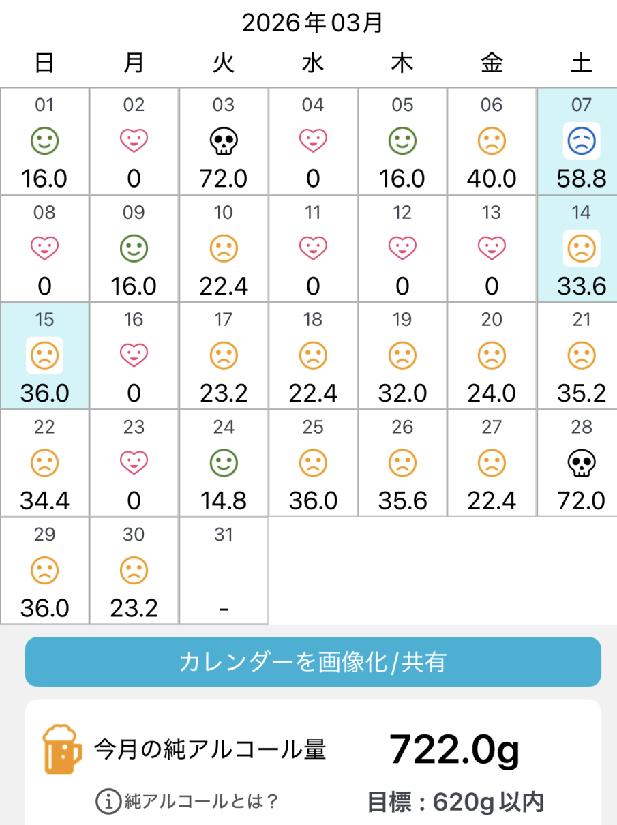Tap the 722.0g monthly total
This screenshot has height=825, width=617.
point(454,749)
